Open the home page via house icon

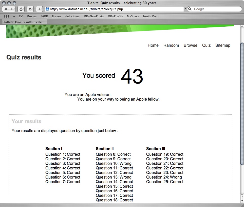(21, 9)
